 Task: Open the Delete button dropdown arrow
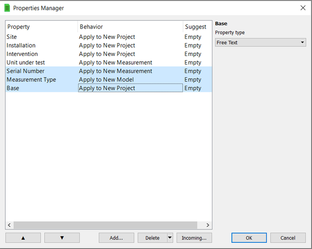(x=169, y=238)
